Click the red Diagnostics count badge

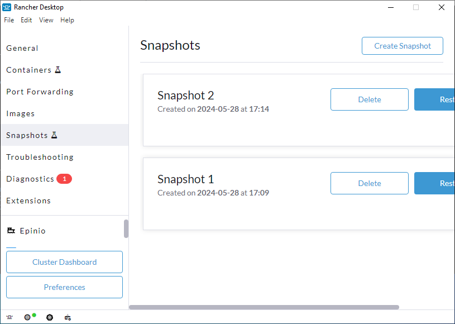pyautogui.click(x=64, y=179)
